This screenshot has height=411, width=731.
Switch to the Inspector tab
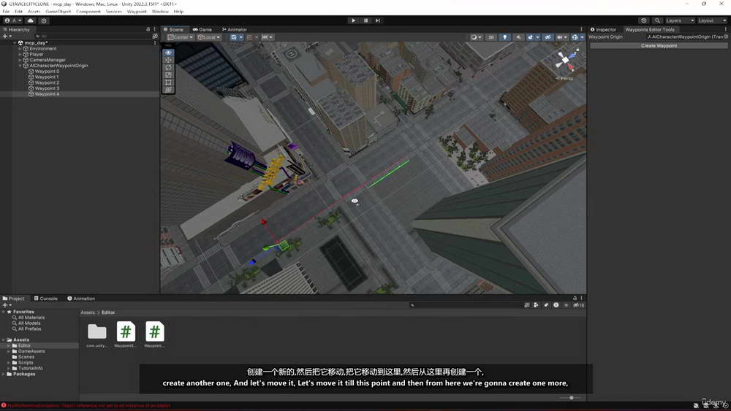[603, 29]
